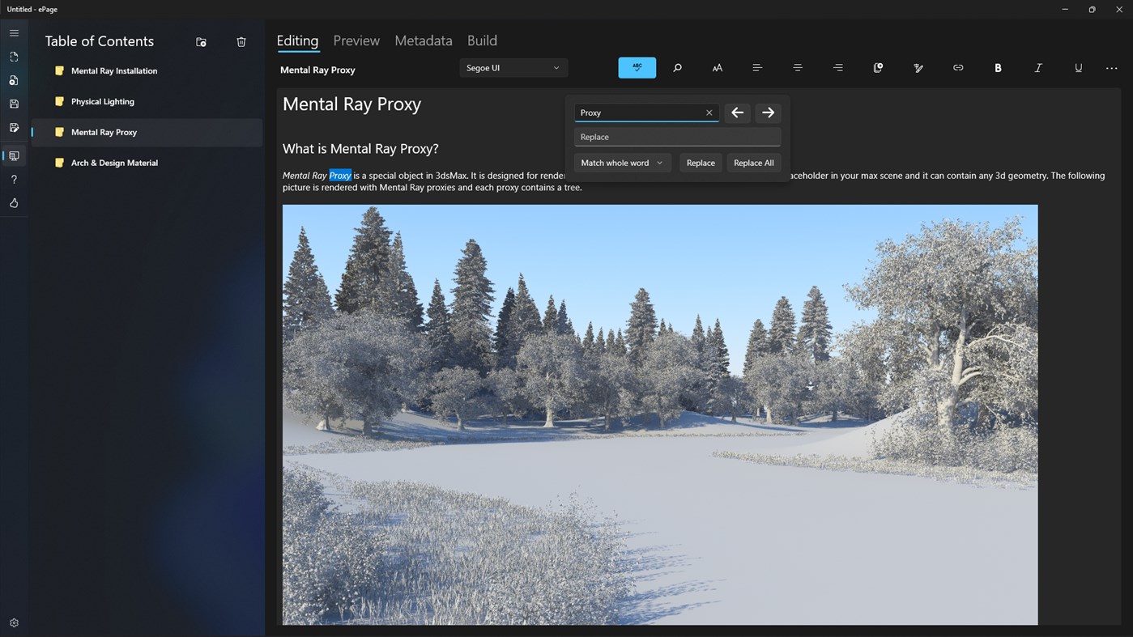Open the Help panel
Image resolution: width=1133 pixels, height=637 pixels.
pos(14,179)
